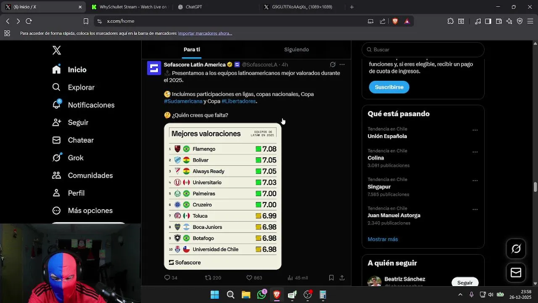Open more options on the Sofascore post

point(342,64)
